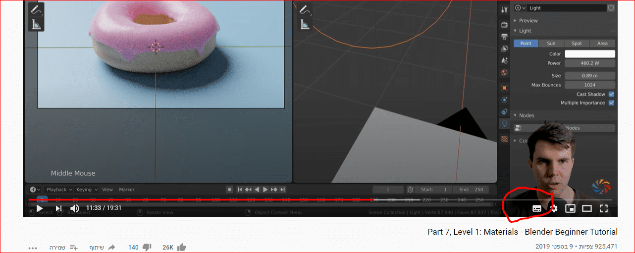Open the World properties tab icon
Image resolution: width=635 pixels, height=253 pixels.
pos(504,72)
